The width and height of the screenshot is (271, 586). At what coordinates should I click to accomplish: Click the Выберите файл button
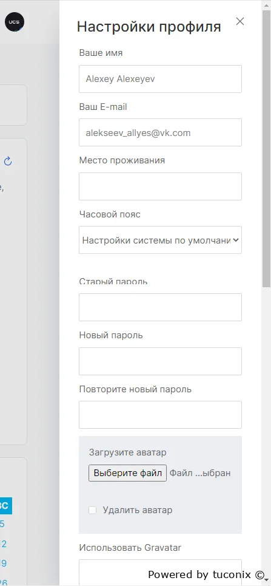coord(128,473)
